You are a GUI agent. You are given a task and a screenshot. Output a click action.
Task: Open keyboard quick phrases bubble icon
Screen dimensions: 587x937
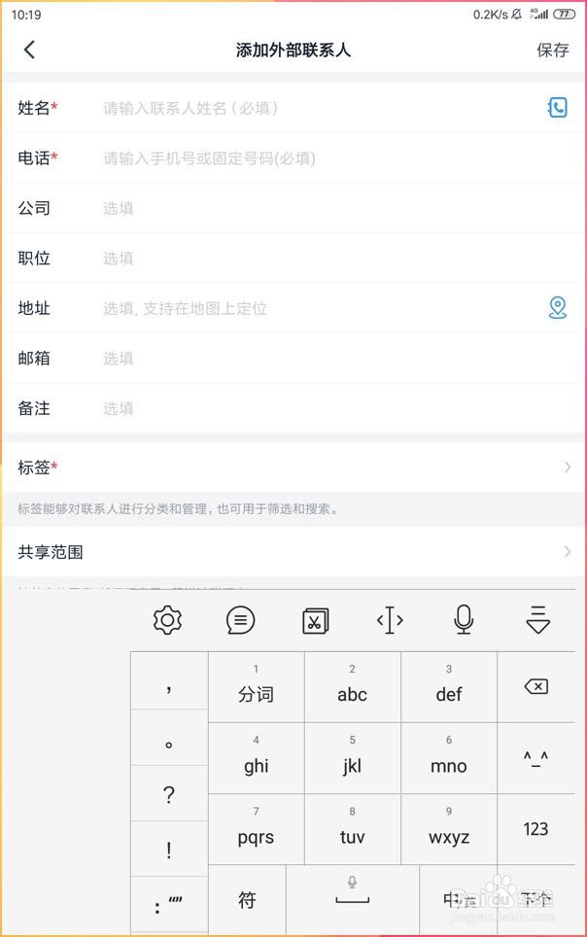point(241,620)
